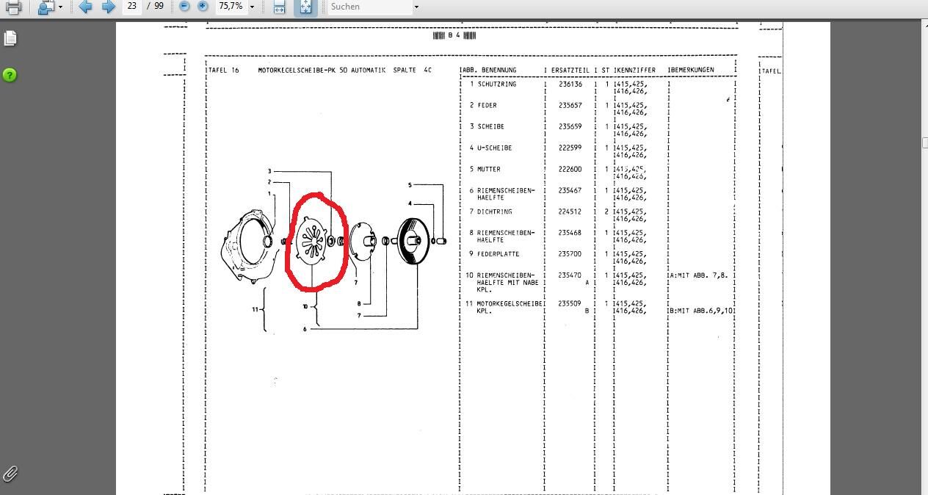Screen dimensions: 928x495
Task: Click the vertical scrollbar on the right edge
Action: [924, 143]
